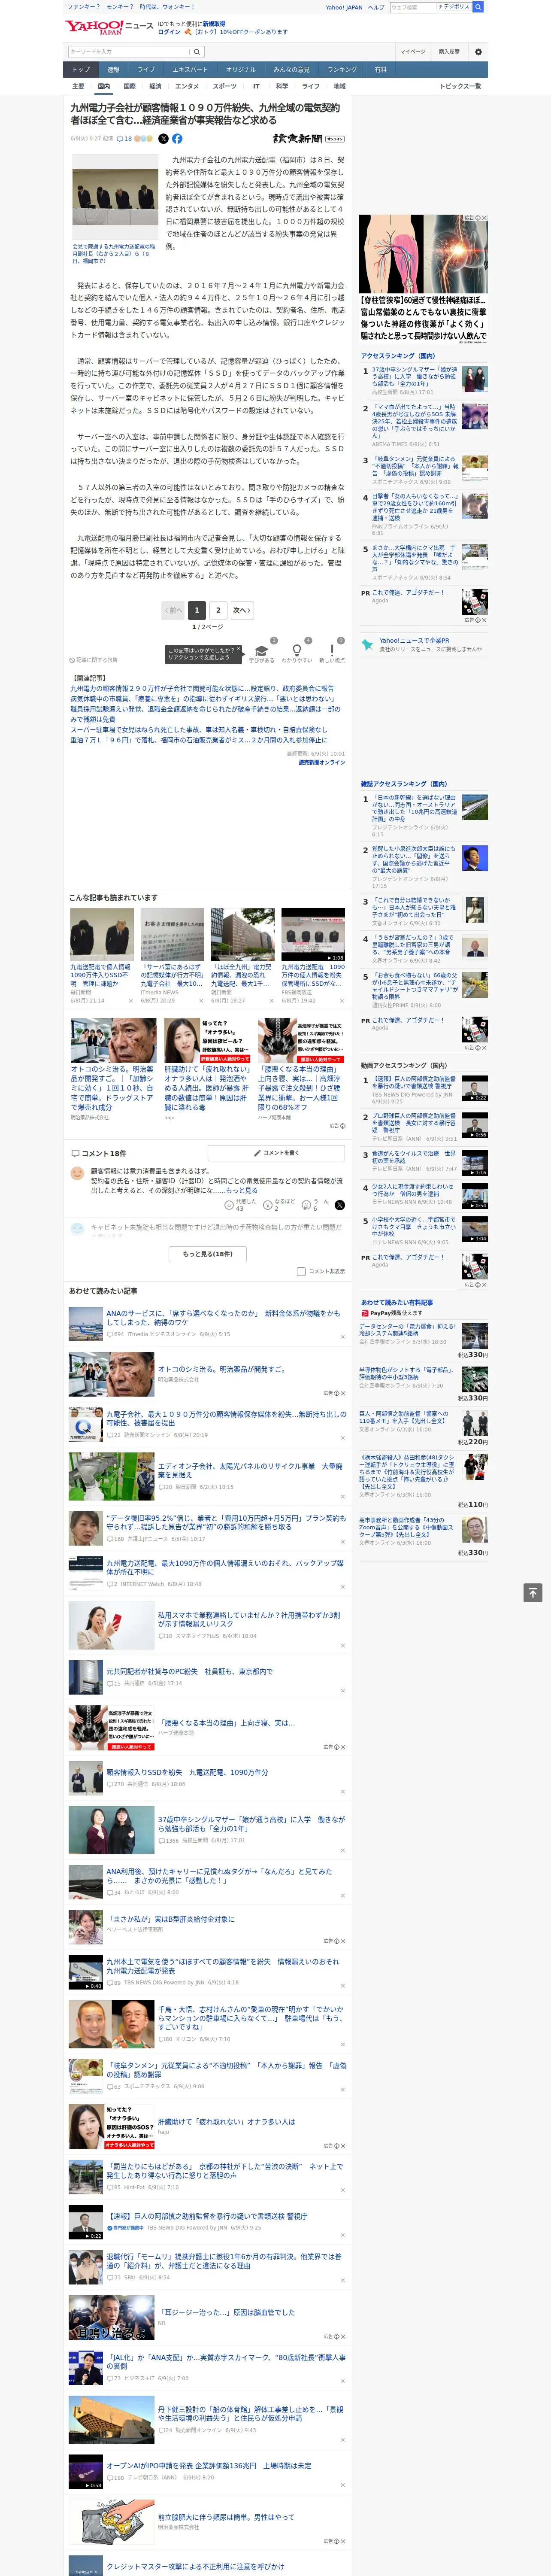Select the オリジナル navigation tab

(241, 70)
